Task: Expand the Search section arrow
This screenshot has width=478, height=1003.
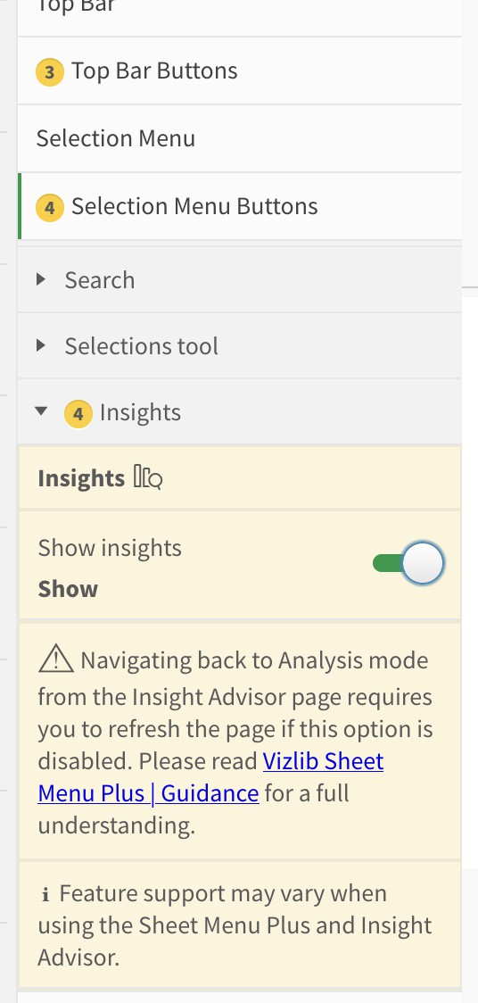Action: [x=42, y=279]
